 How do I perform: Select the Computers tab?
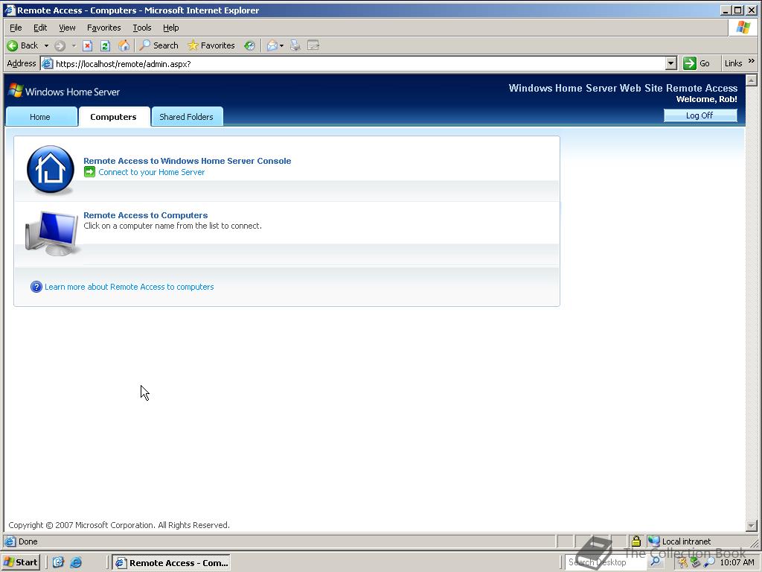click(113, 117)
